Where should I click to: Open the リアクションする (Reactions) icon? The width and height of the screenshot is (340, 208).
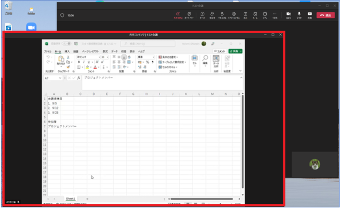234,15
